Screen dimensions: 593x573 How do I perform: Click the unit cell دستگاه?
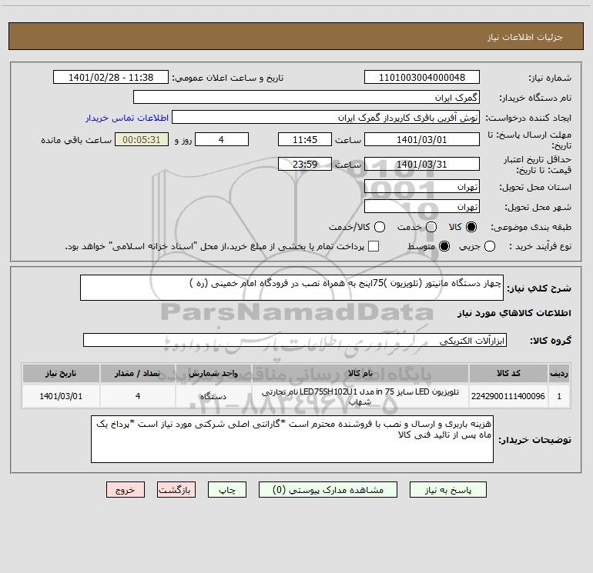(213, 396)
